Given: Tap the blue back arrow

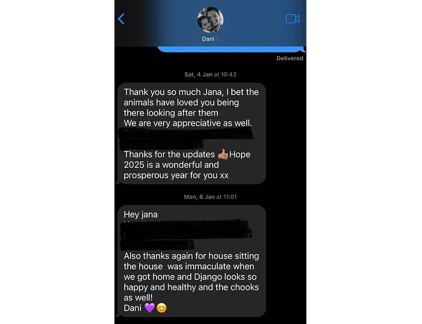Looking at the screenshot, I should (121, 19).
